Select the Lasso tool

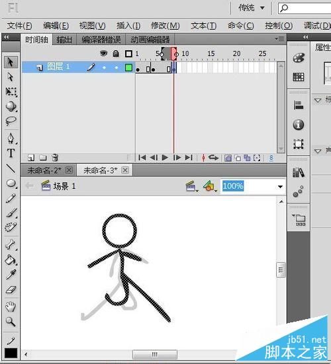[x=11, y=121]
